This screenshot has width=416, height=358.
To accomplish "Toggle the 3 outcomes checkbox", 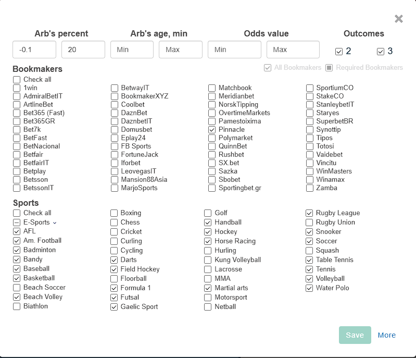I will (381, 52).
